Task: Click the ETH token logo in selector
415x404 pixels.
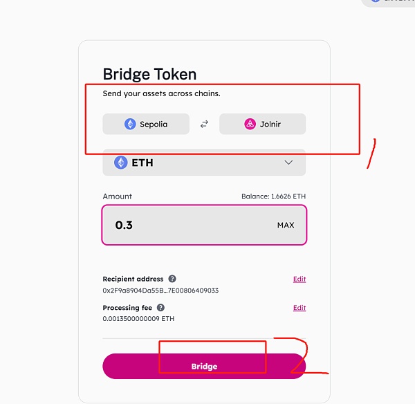Action: point(121,163)
